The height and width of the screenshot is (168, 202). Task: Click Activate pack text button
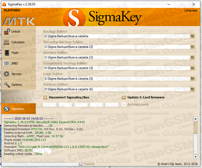[x=138, y=104]
